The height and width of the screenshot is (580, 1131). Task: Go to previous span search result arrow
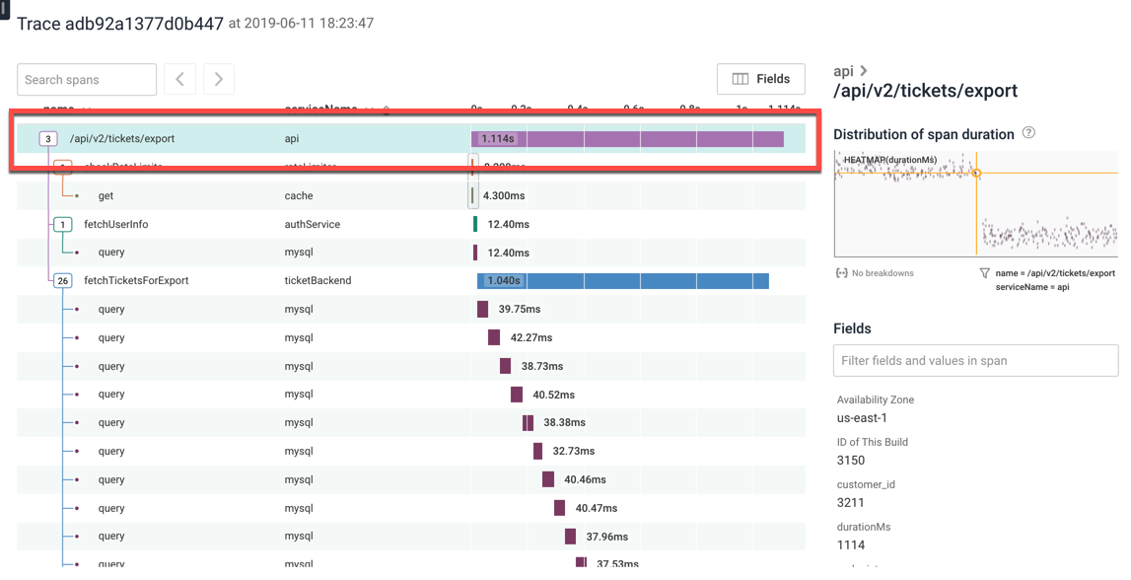click(x=179, y=79)
